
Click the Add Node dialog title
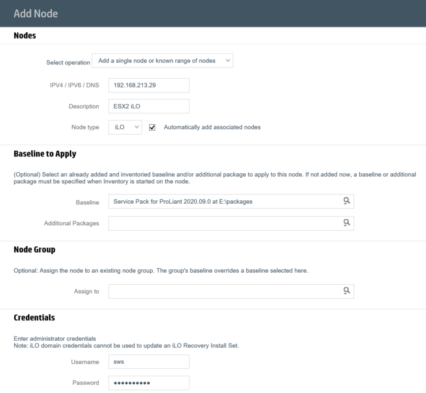36,14
